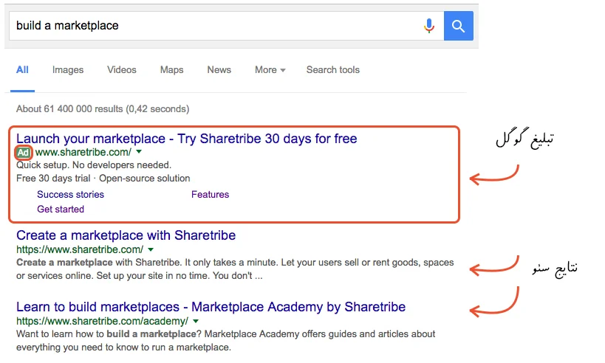The width and height of the screenshot is (605, 363).
Task: Open the 'Launch your marketplace' ad headline
Action: coord(186,139)
